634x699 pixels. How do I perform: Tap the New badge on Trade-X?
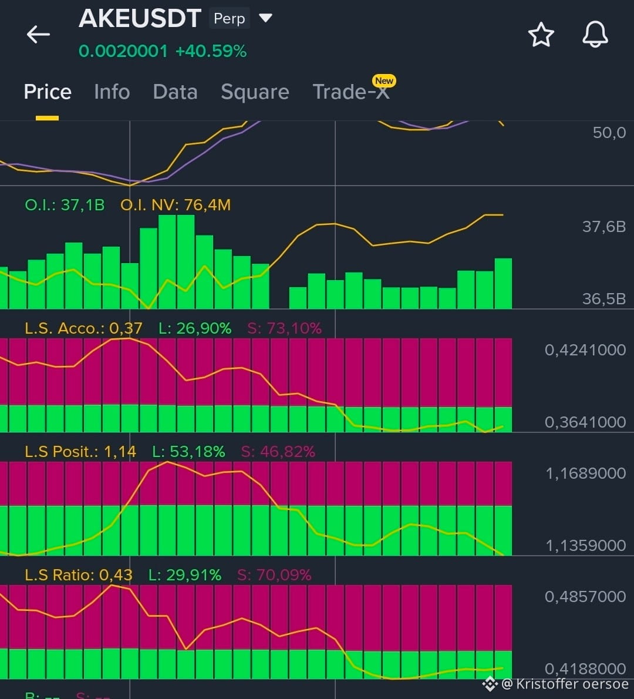point(384,80)
